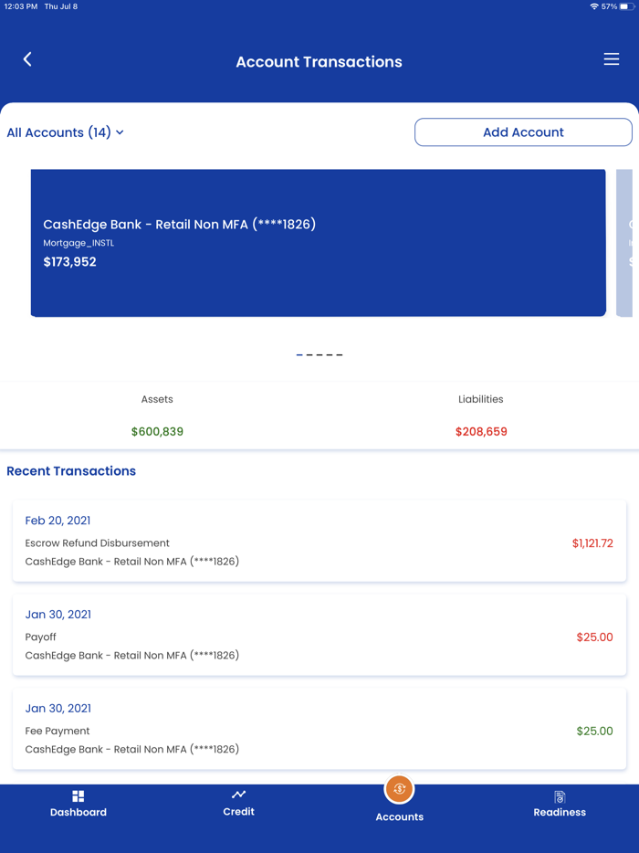Select the second pagination dot
This screenshot has width=639, height=853.
click(x=310, y=354)
